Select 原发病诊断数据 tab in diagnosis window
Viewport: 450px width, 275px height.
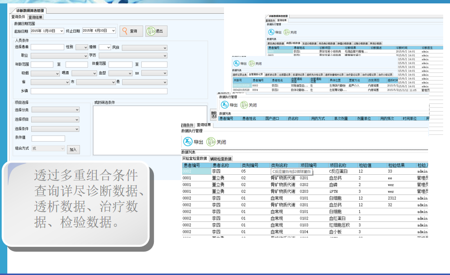pyautogui.click(x=276, y=44)
